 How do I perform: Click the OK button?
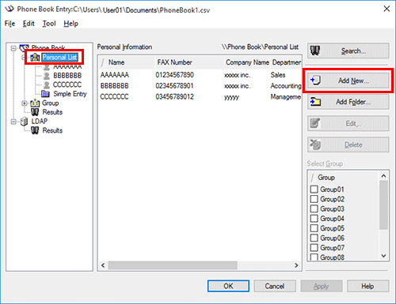pyautogui.click(x=228, y=286)
